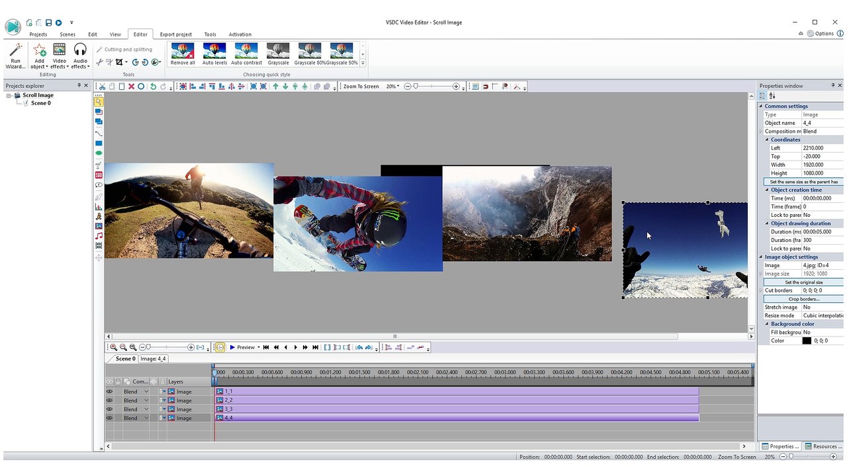Click the Undo arrow icon
The height and width of the screenshot is (476, 847).
154,87
